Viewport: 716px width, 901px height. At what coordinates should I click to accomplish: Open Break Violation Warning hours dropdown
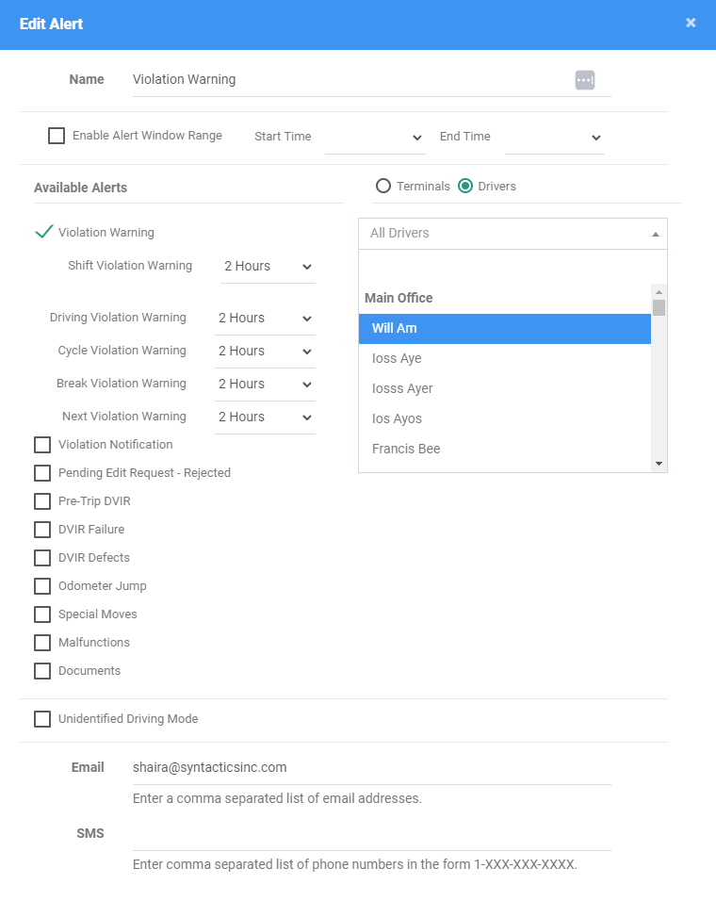[x=265, y=384]
